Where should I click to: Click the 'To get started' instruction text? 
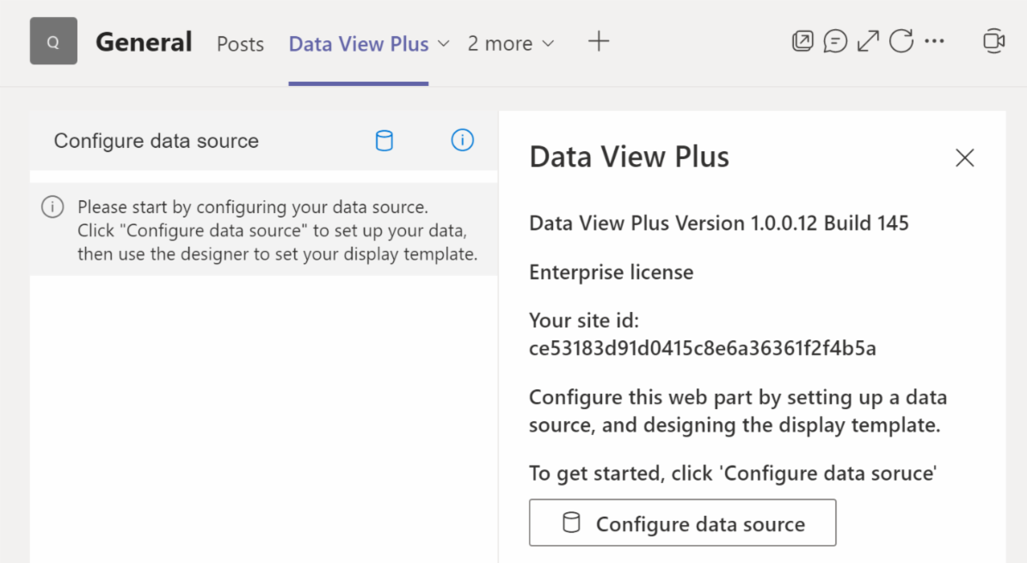click(x=733, y=474)
